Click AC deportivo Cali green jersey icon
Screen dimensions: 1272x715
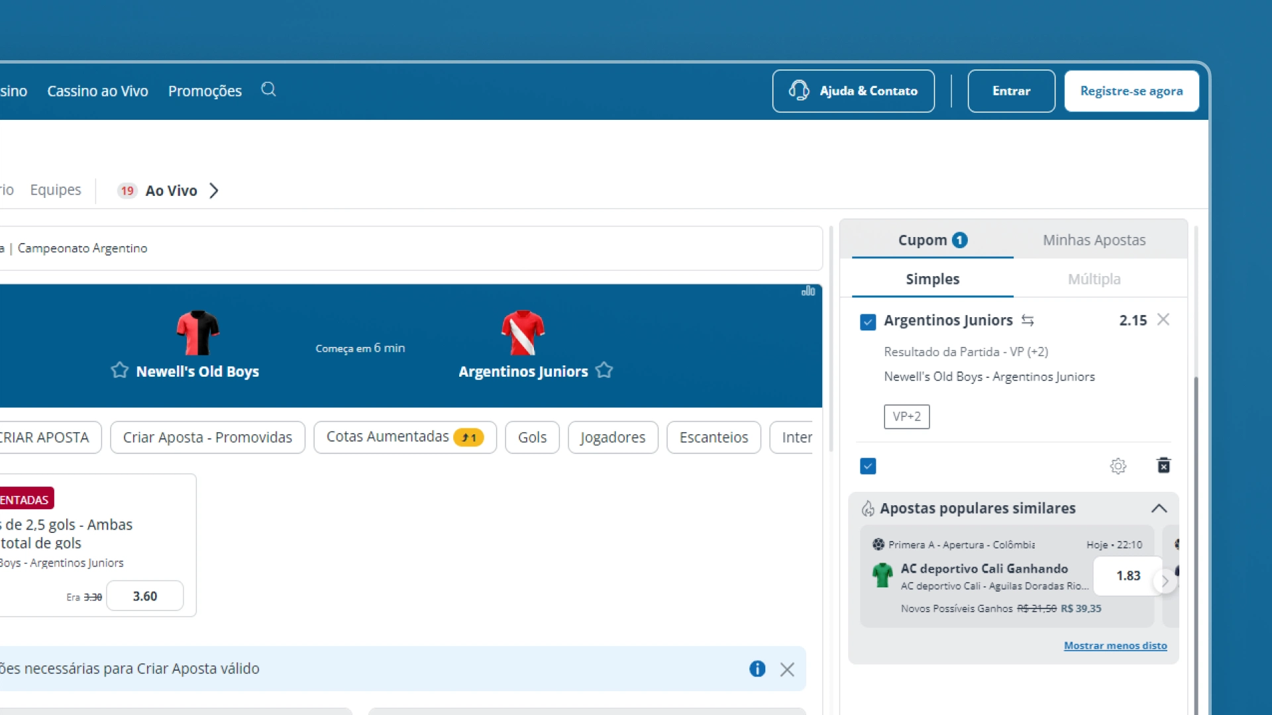[882, 575]
